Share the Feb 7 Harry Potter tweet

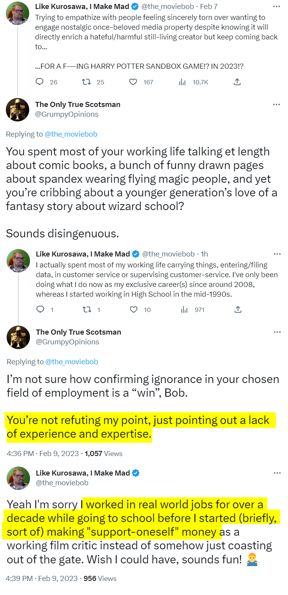click(x=237, y=82)
